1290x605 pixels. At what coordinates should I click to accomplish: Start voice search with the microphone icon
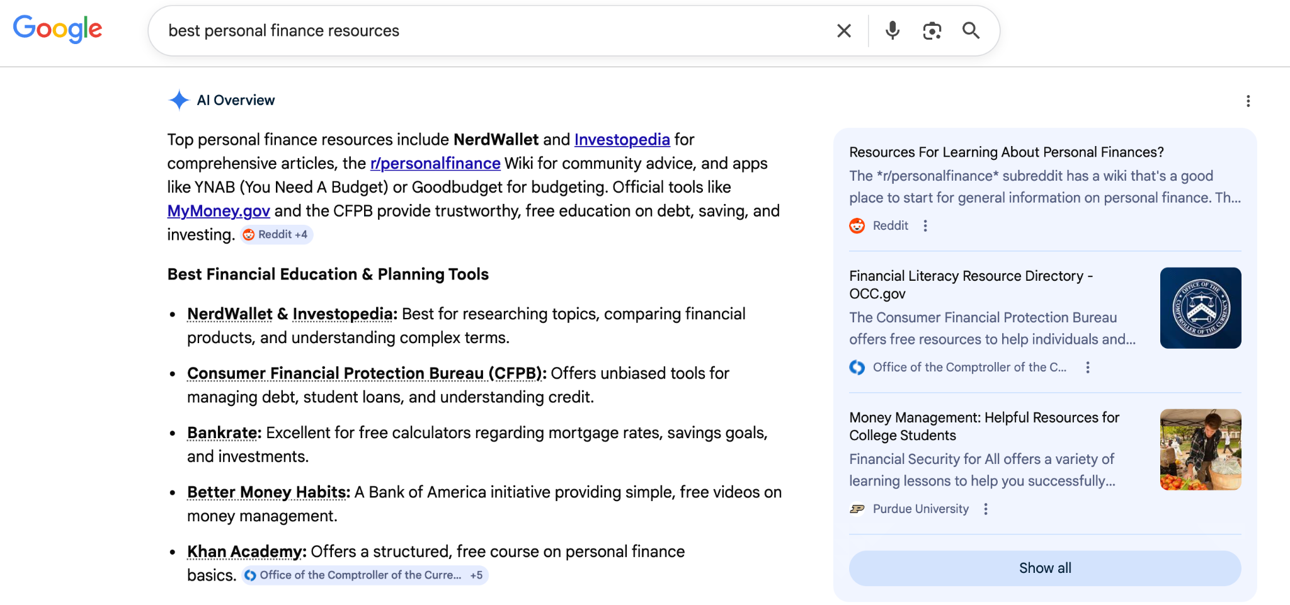pos(892,30)
